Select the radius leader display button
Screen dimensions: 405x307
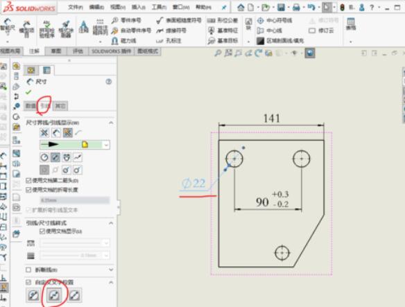pyautogui.click(x=44, y=157)
